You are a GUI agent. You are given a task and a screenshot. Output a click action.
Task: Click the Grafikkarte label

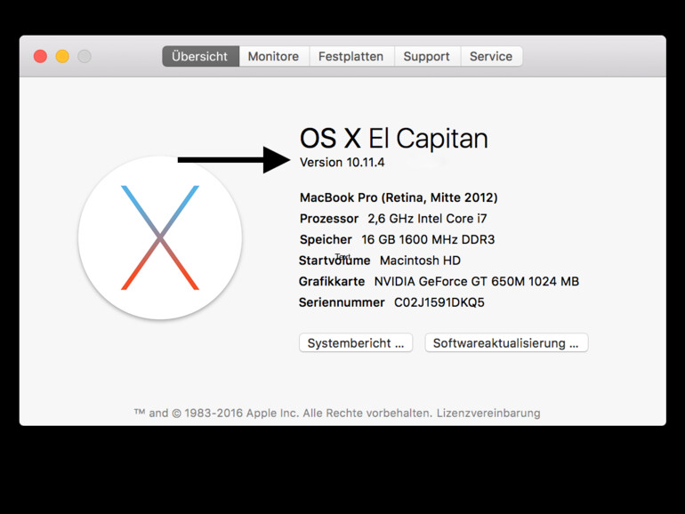[x=332, y=281]
